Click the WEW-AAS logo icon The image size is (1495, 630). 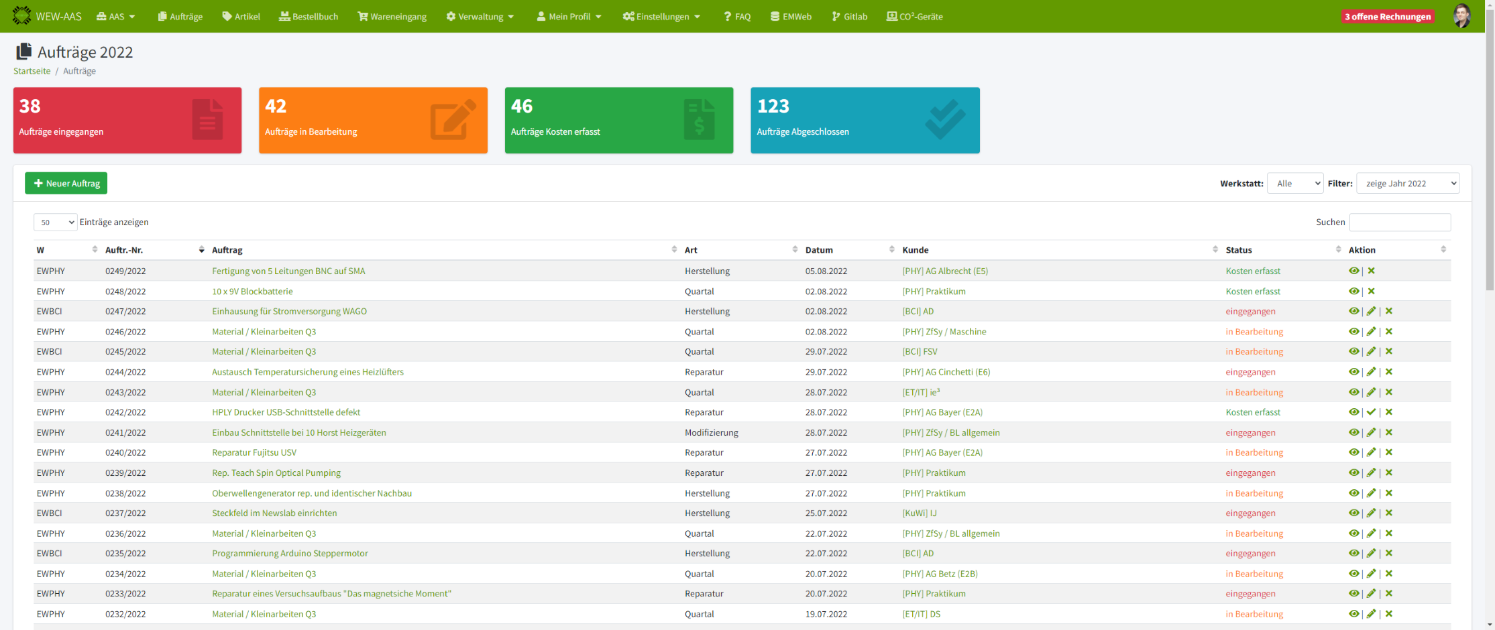point(21,15)
